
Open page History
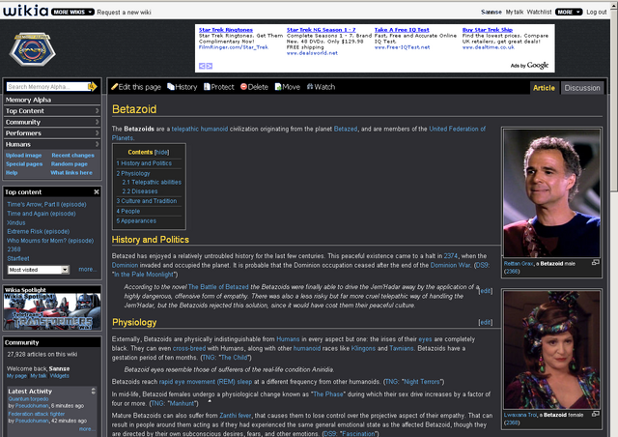click(x=183, y=87)
